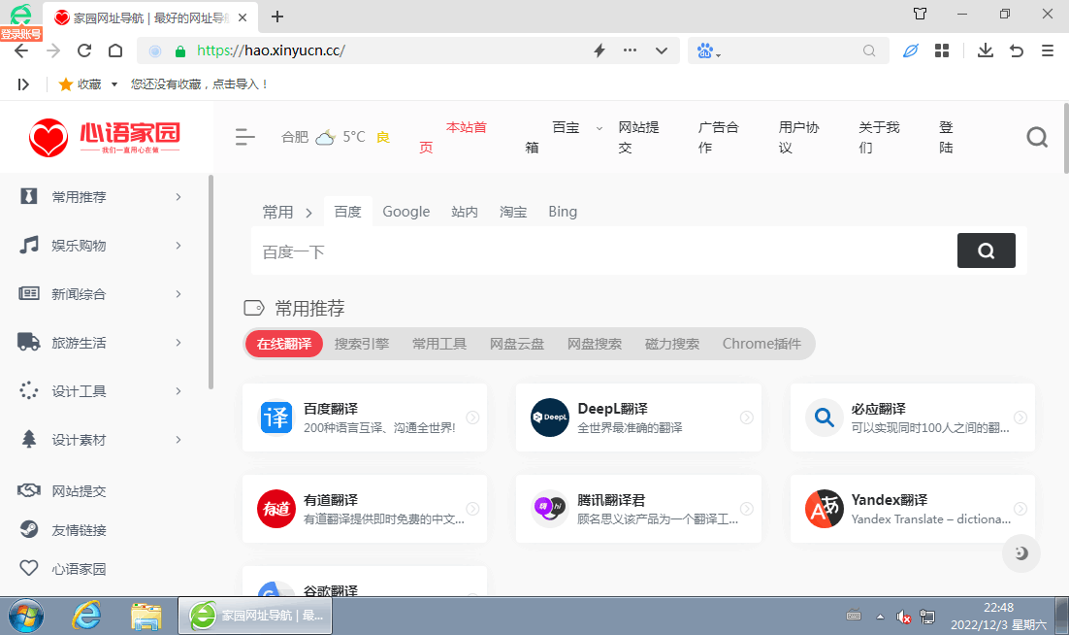Click the Yandex翻译 icon
This screenshot has height=635, width=1069.
pyautogui.click(x=825, y=509)
